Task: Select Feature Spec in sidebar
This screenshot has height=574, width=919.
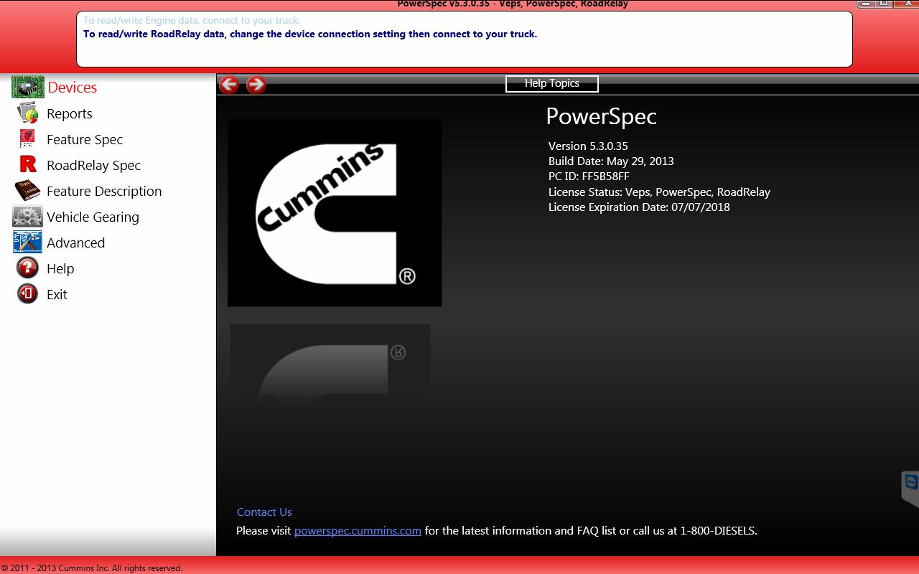Action: [x=85, y=139]
